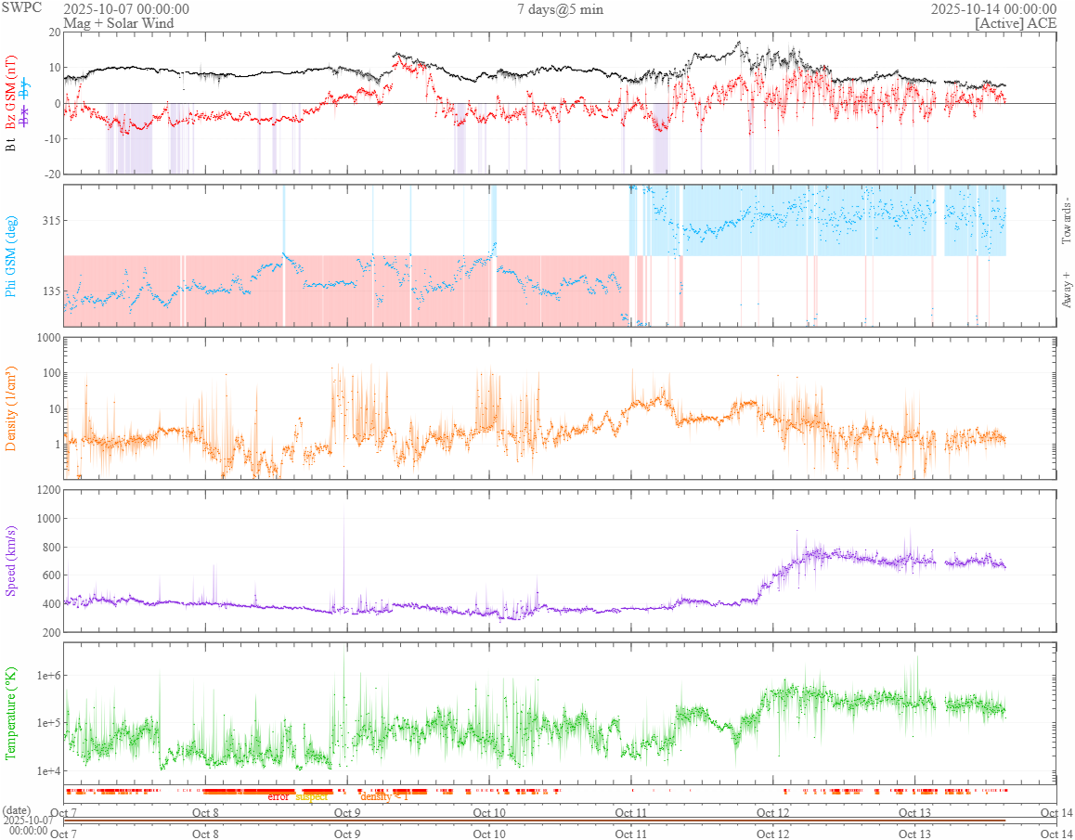Toggle the black Bt series label
Image resolution: width=1075 pixels, height=840 pixels.
[x=11, y=145]
